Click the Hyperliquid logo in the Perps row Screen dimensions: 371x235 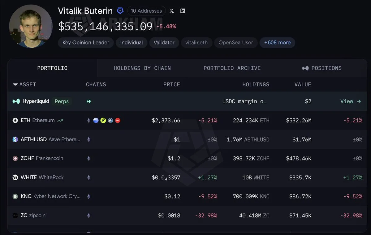(16, 101)
